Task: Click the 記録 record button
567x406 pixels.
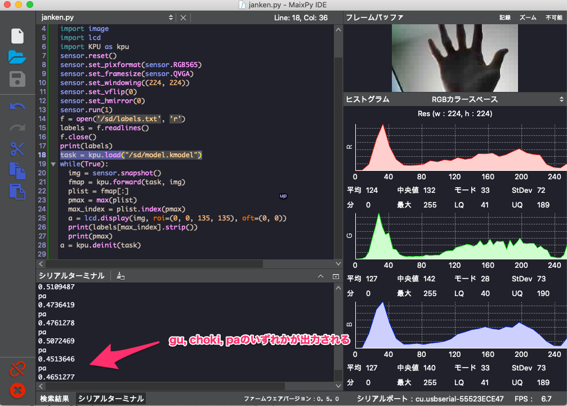Action: (x=505, y=17)
